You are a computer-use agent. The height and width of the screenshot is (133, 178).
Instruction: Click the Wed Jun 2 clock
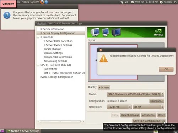point(147,2)
